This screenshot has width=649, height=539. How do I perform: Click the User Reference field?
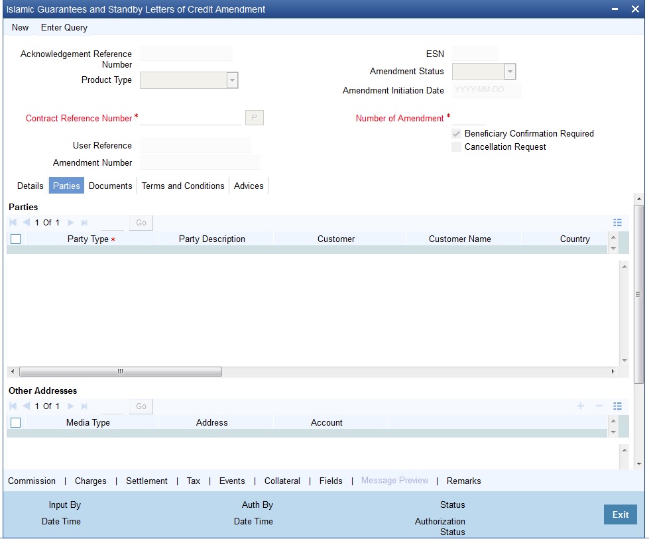196,145
